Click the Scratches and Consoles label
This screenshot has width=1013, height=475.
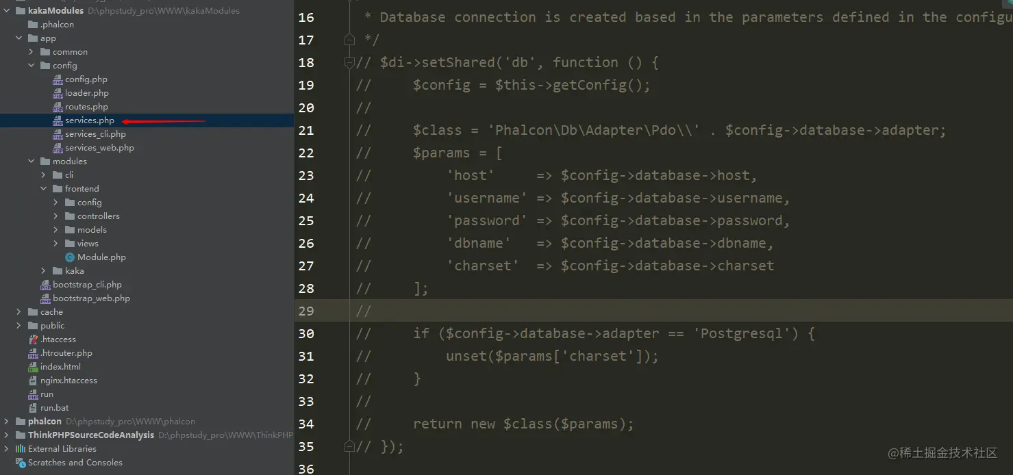tap(75, 463)
